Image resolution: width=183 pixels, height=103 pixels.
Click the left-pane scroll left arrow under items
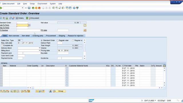[x=28, y=88]
